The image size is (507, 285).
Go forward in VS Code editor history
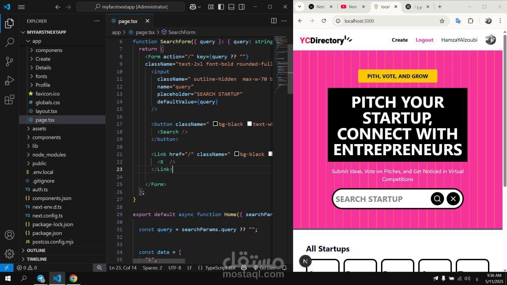[x=69, y=7]
